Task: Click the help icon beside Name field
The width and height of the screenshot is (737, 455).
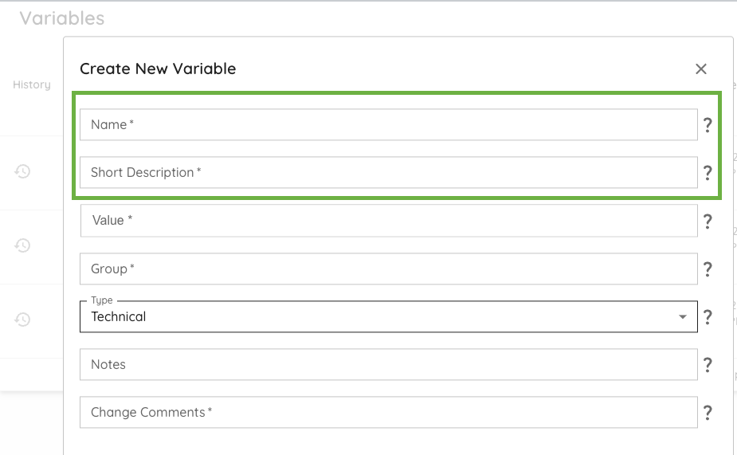Action: click(708, 125)
